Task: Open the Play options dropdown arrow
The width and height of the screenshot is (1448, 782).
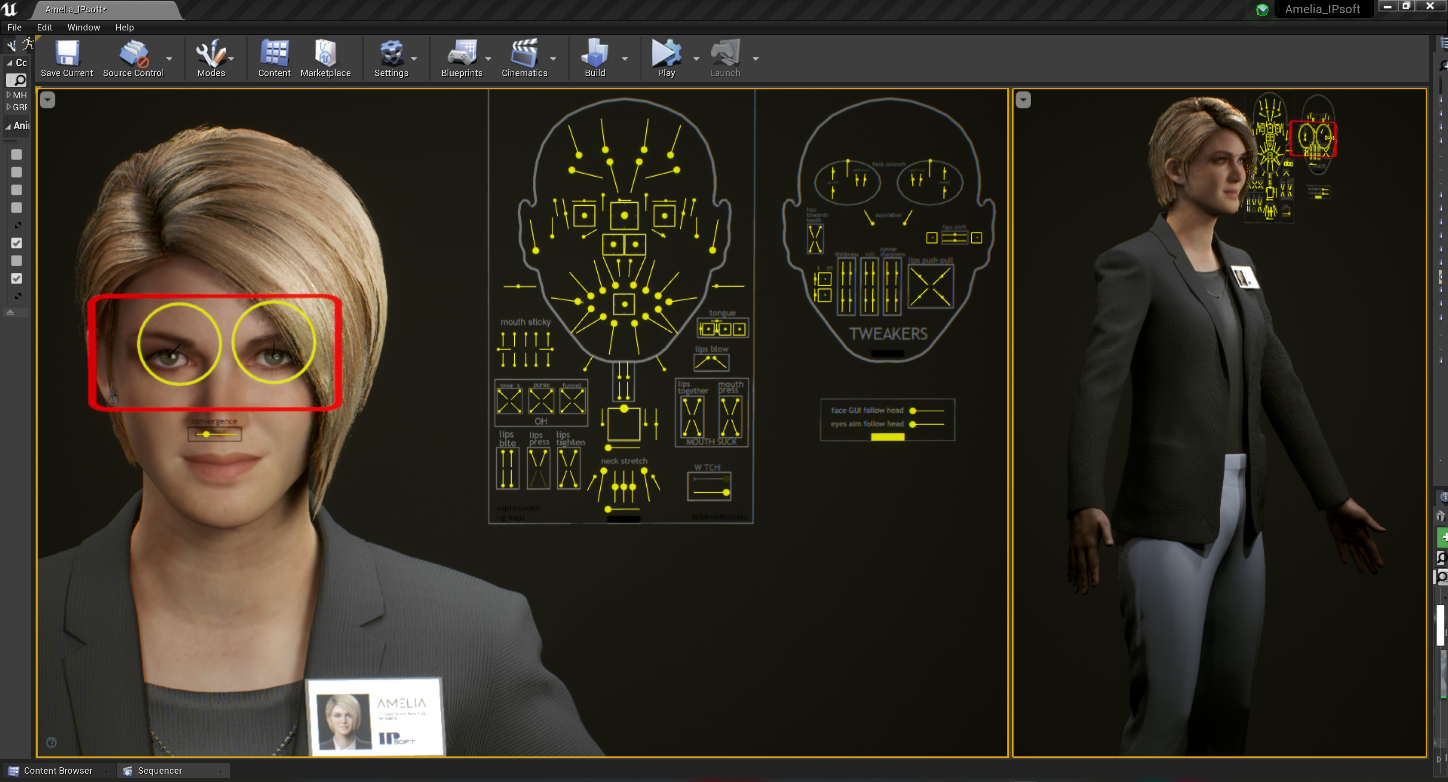Action: tap(696, 58)
